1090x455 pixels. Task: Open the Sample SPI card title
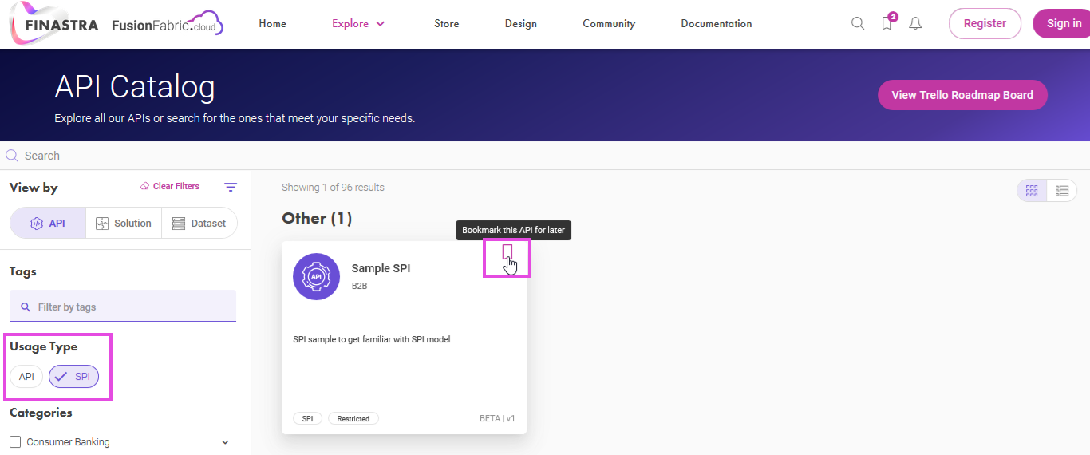[x=381, y=268]
